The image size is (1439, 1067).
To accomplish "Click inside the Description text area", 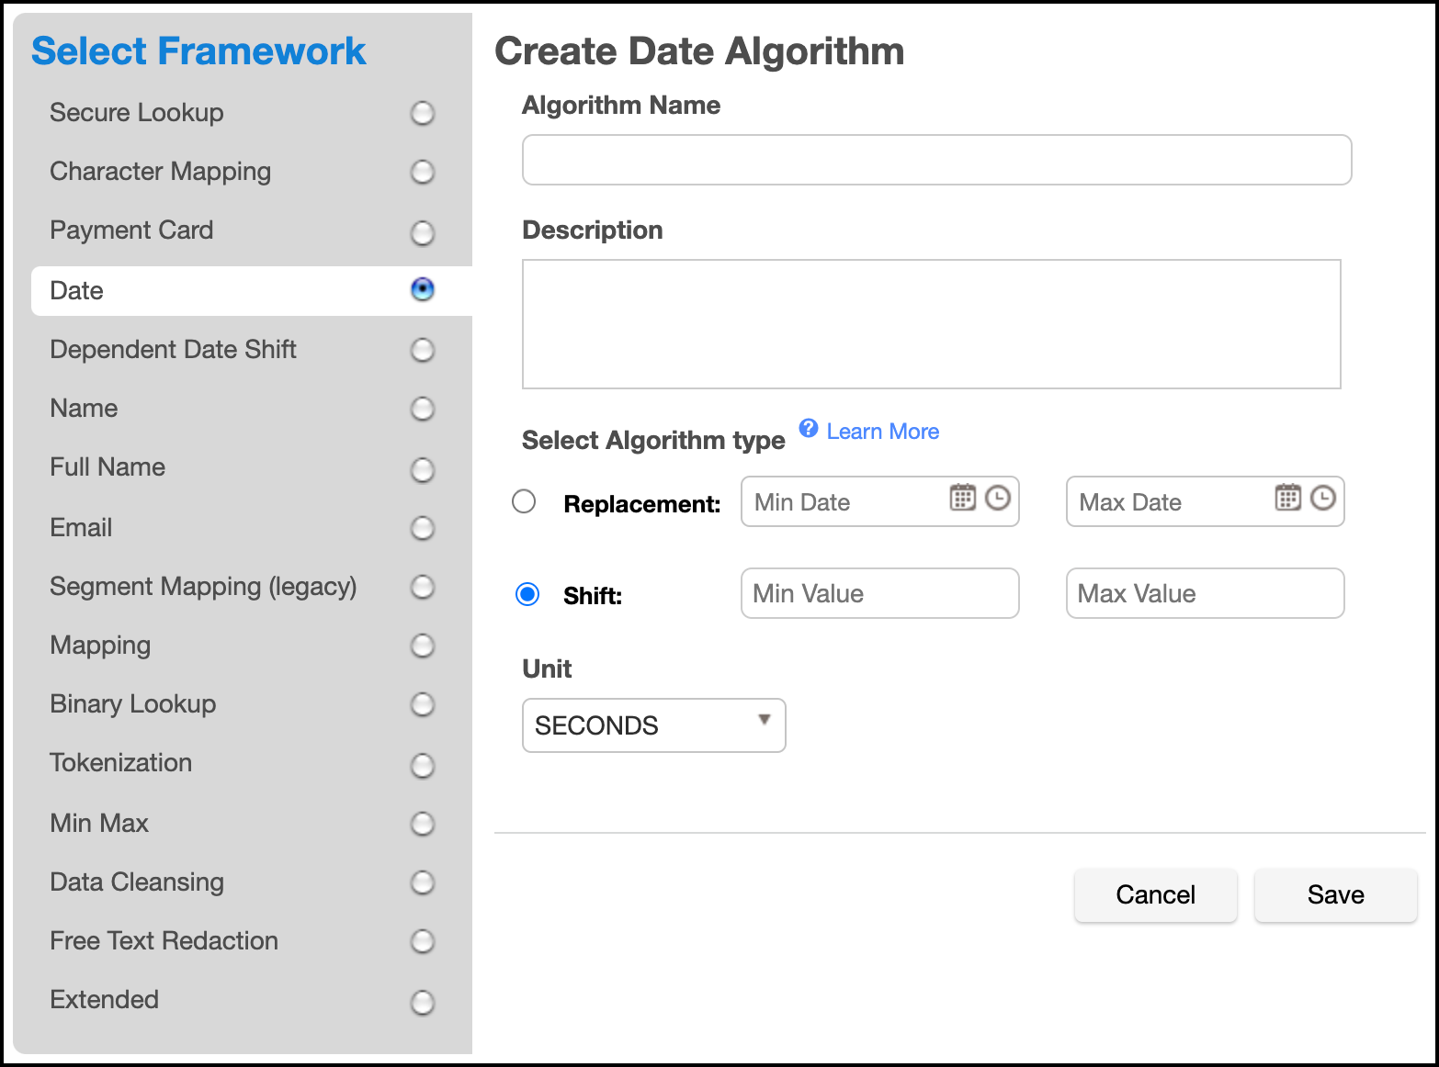I will click(931, 323).
